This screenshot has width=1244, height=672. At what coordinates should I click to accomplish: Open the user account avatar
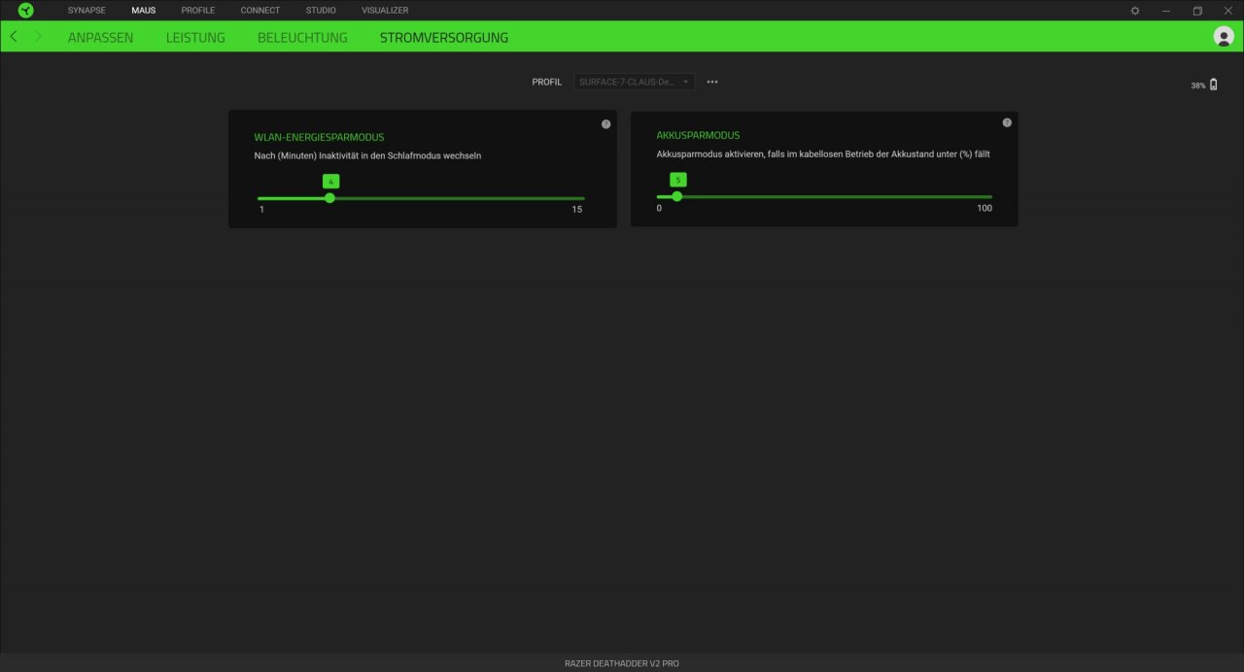(1224, 36)
